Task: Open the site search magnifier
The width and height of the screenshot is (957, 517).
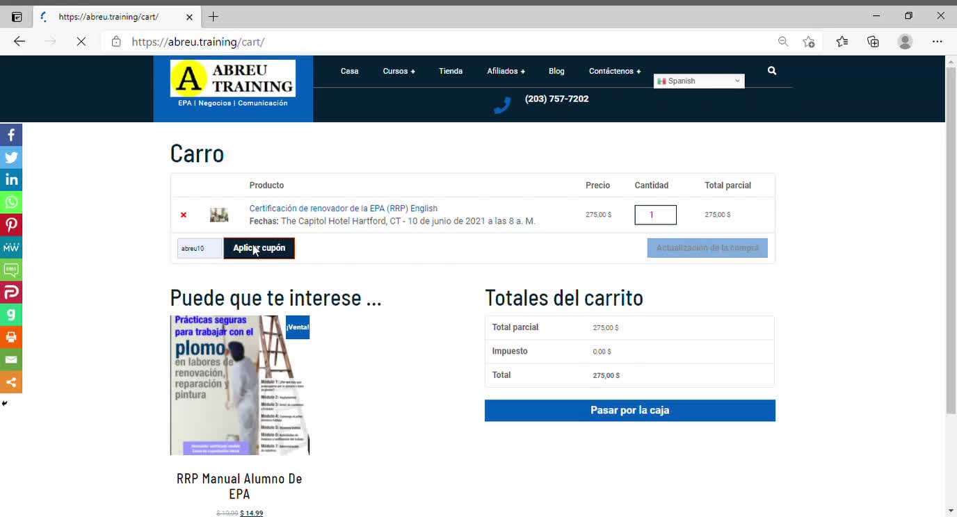Action: [772, 71]
